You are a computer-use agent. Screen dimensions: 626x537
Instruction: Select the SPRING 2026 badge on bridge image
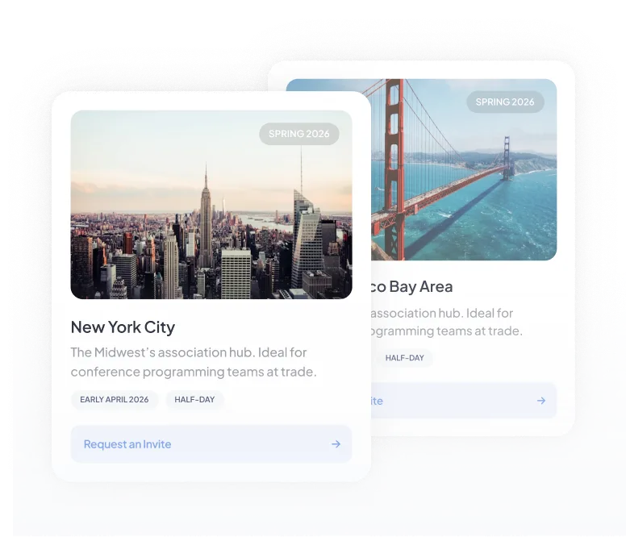click(x=505, y=102)
